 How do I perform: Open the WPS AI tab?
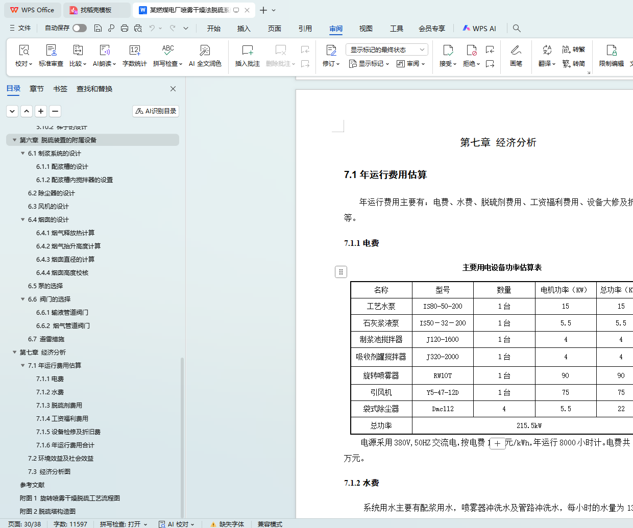point(479,29)
